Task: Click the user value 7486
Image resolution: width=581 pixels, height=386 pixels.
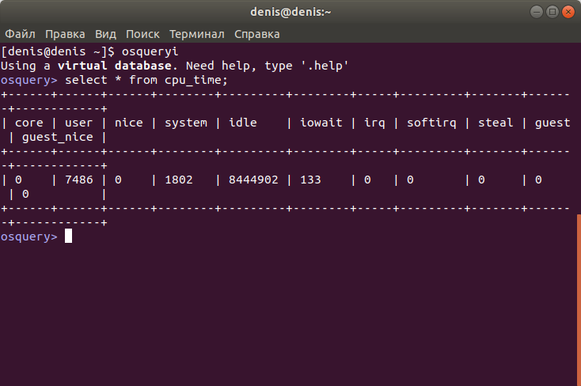Action: click(79, 180)
